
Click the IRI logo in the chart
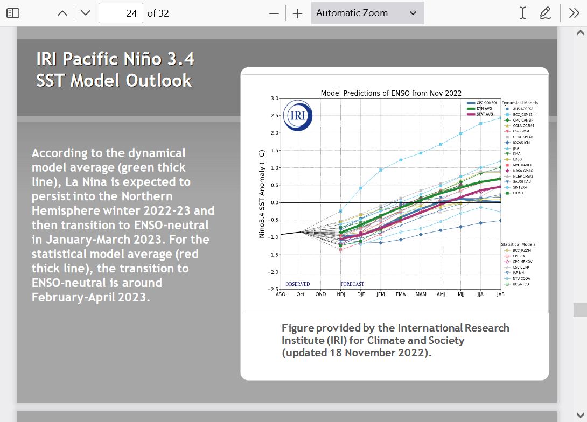(297, 116)
